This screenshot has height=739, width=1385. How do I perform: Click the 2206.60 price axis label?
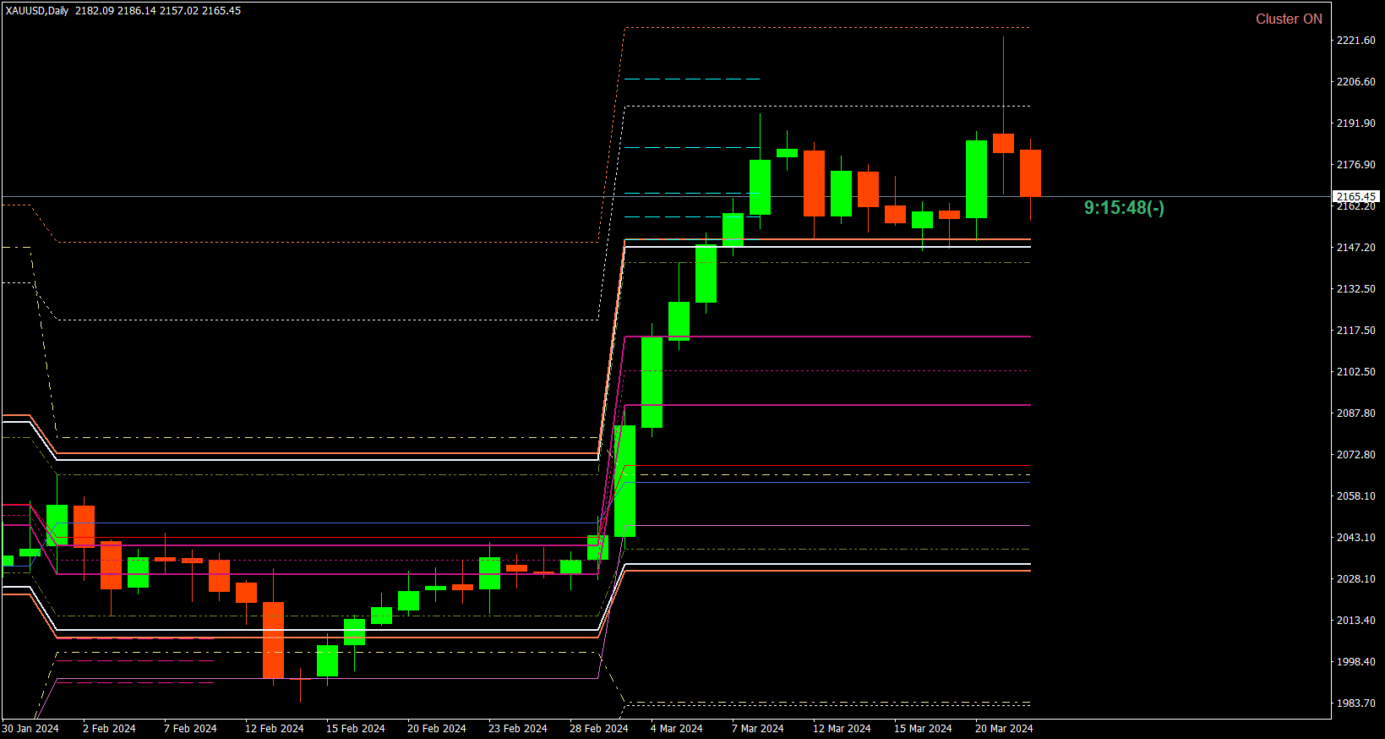pyautogui.click(x=1355, y=82)
